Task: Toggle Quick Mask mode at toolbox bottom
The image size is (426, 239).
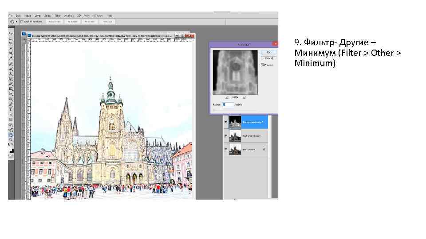Action: tap(11, 155)
